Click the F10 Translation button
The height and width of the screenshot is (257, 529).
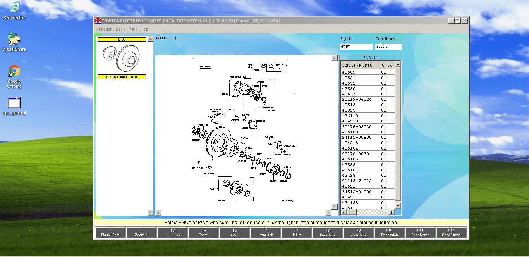(389, 233)
